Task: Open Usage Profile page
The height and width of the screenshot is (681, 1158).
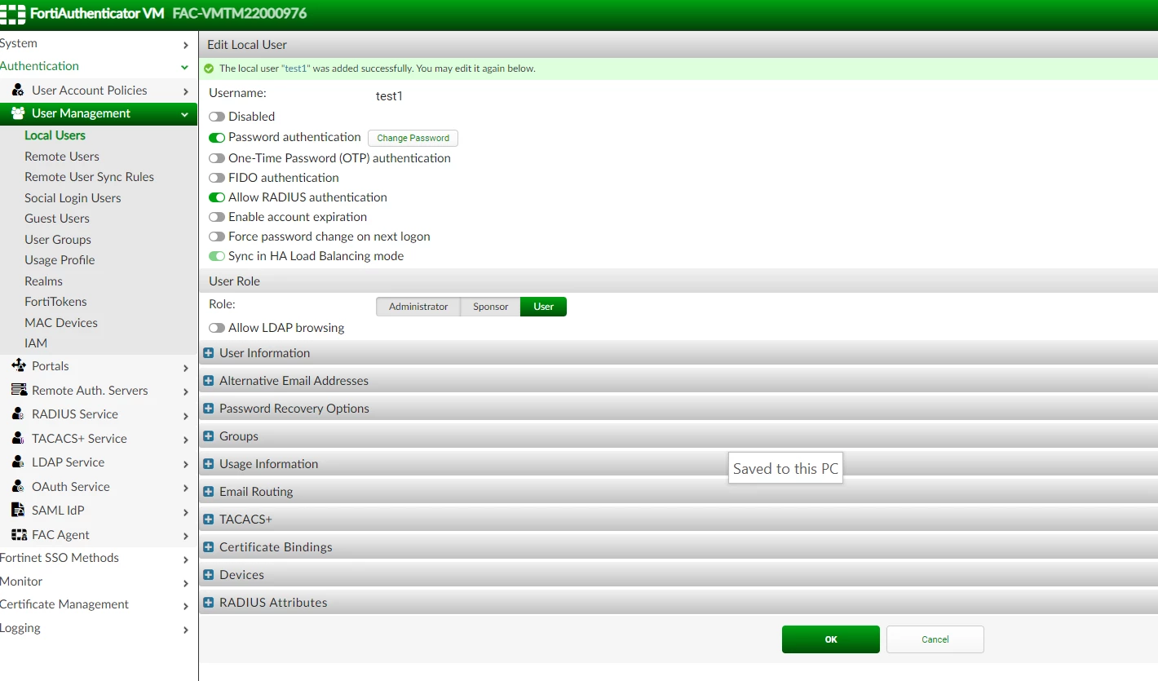Action: coord(60,260)
